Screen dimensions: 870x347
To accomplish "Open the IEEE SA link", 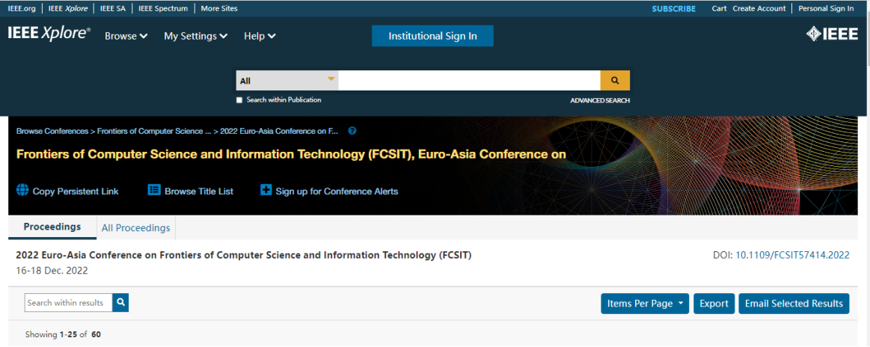I will (x=113, y=8).
